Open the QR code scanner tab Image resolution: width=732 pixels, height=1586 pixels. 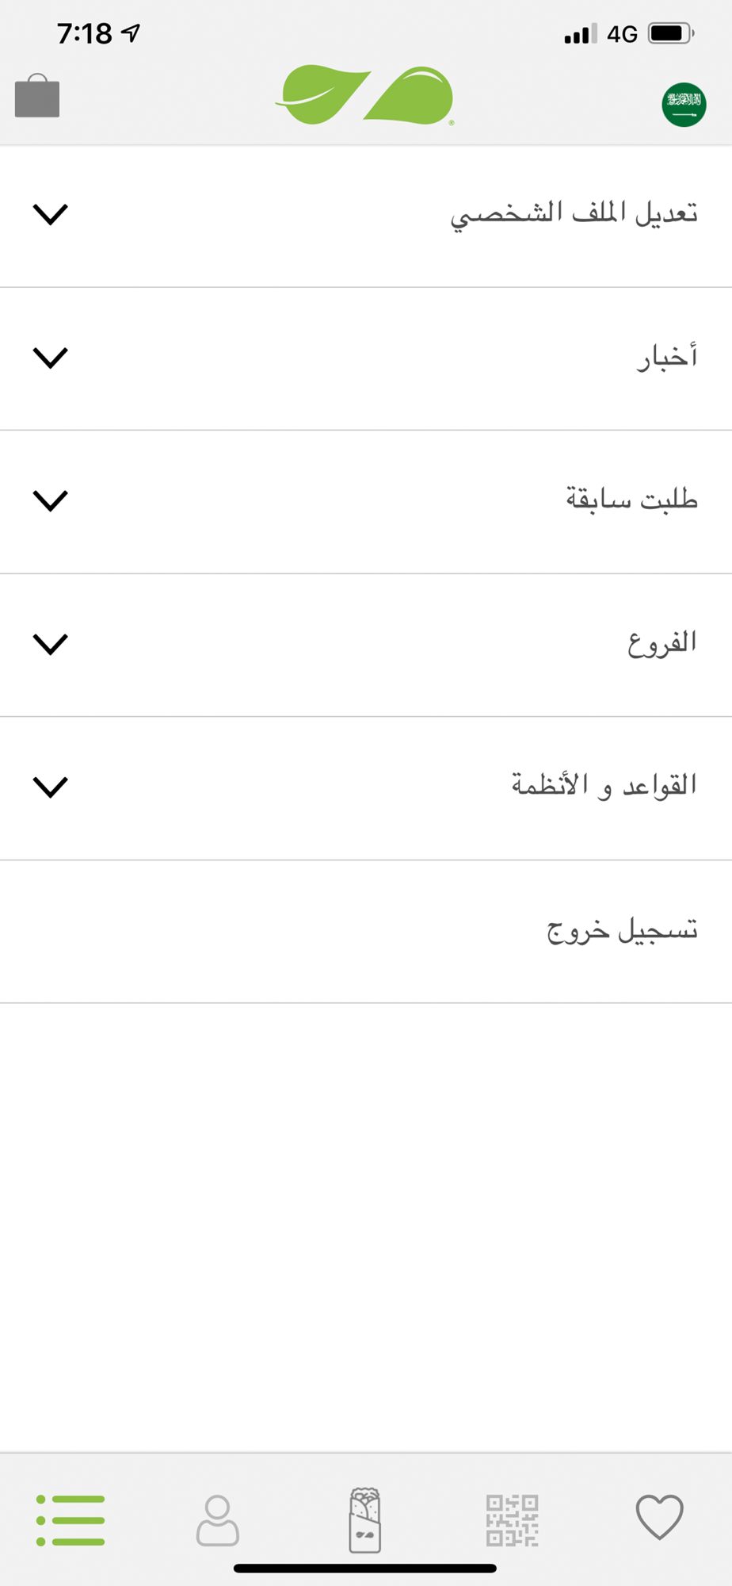click(512, 1519)
